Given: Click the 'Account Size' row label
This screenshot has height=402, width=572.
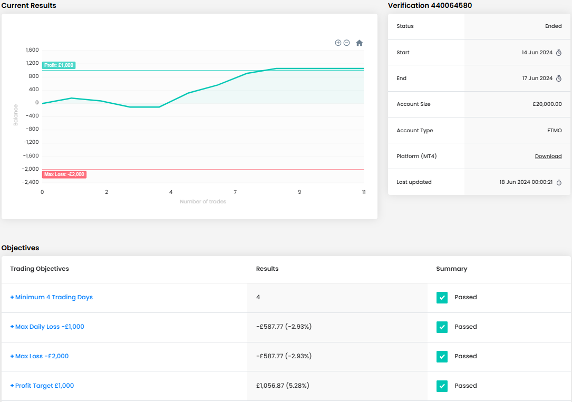Looking at the screenshot, I should [x=413, y=104].
